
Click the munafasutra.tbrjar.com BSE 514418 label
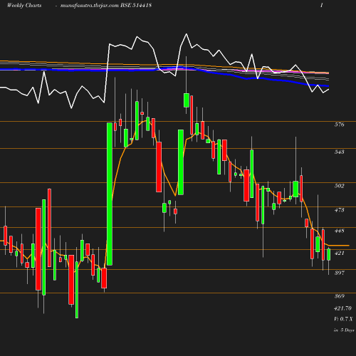pos(106,5)
